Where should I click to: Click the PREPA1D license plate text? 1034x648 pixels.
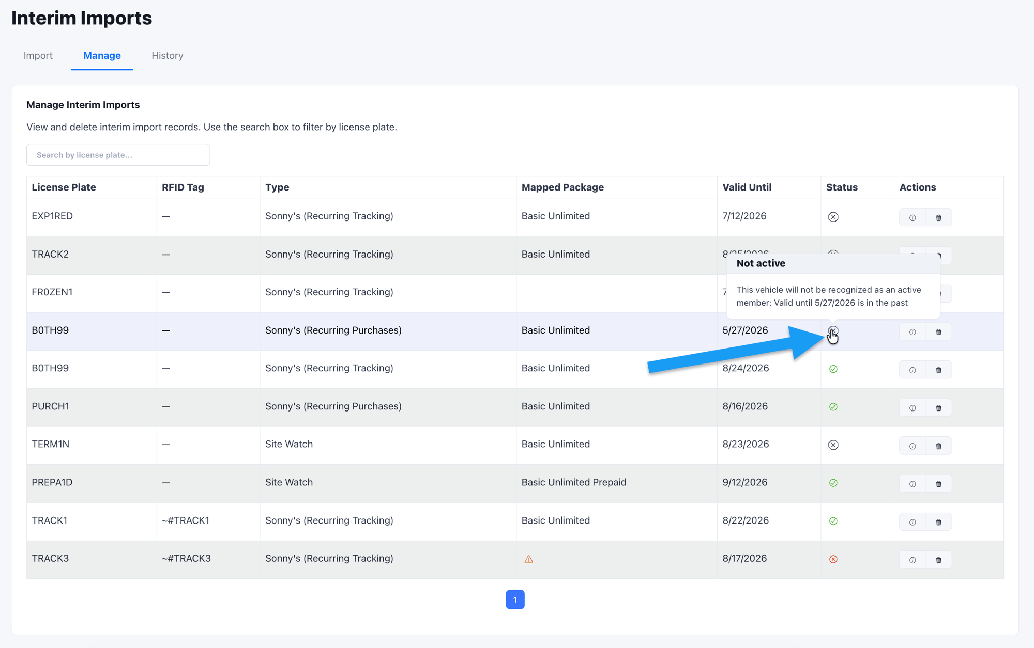click(x=52, y=482)
